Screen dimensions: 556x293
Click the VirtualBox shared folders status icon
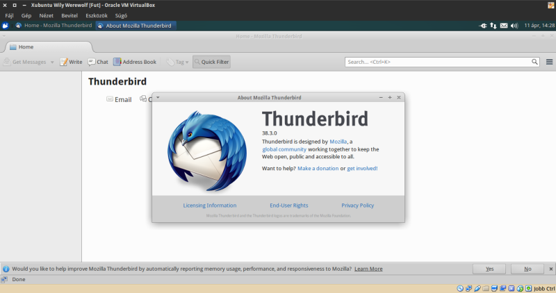click(x=486, y=288)
